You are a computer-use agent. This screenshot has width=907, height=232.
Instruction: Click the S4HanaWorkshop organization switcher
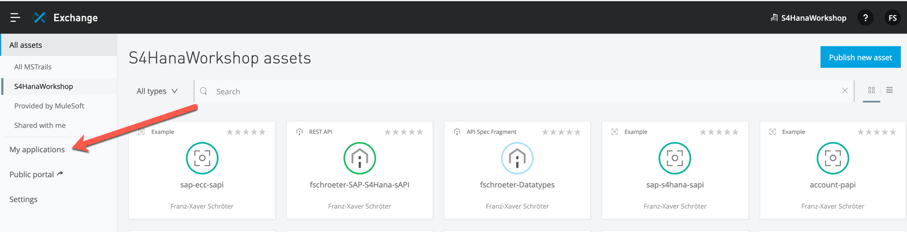[x=808, y=18]
